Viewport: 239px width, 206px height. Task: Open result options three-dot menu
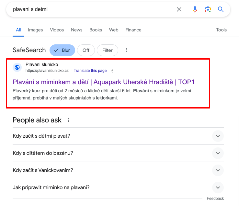[112, 71]
